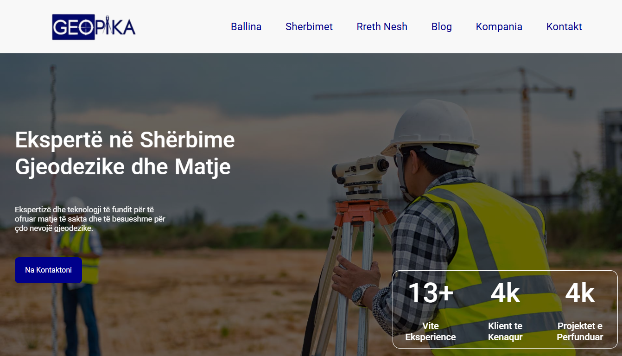
Task: Open the Ballina menu item
Action: pos(246,27)
